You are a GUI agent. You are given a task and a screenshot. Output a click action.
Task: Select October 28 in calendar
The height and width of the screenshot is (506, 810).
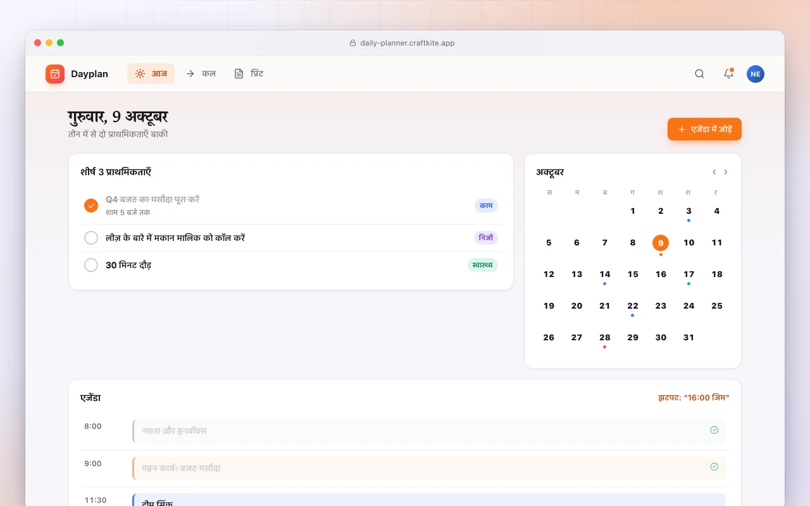click(x=605, y=338)
